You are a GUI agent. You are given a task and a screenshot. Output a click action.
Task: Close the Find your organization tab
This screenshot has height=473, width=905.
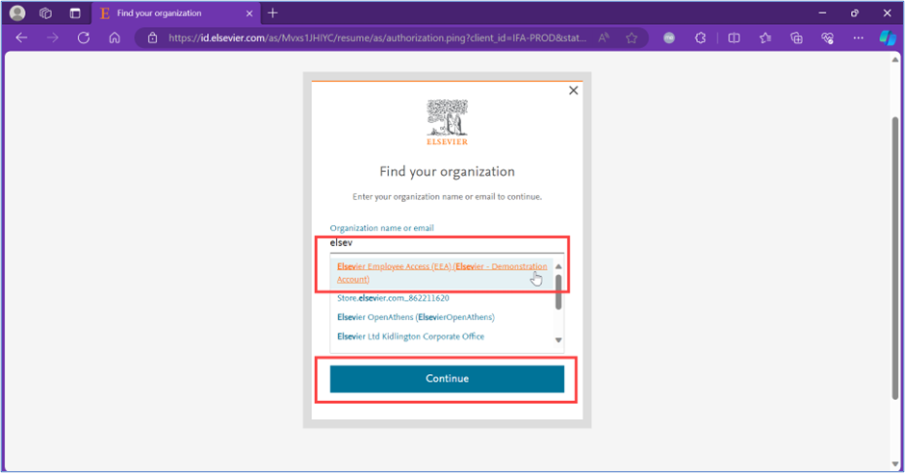tap(249, 13)
